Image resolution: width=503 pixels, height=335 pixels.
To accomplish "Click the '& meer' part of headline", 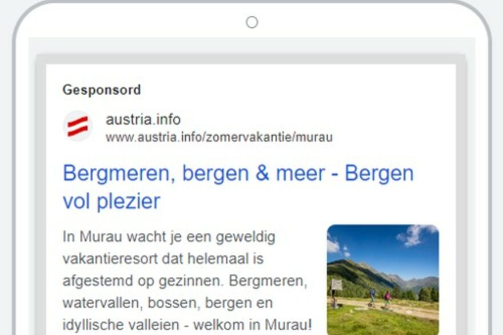I will (290, 173).
